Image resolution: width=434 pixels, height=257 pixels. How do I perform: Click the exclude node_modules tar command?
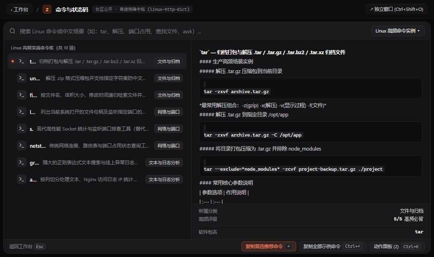[x=293, y=169]
